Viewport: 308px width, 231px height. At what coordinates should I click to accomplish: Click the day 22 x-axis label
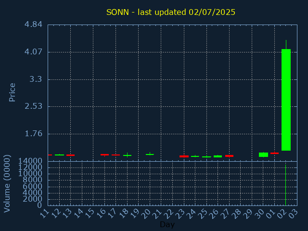tap(169, 214)
